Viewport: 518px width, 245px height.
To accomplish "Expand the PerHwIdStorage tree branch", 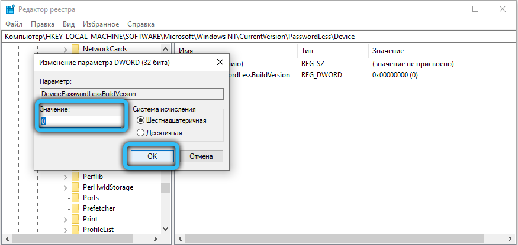I will 66,187.
